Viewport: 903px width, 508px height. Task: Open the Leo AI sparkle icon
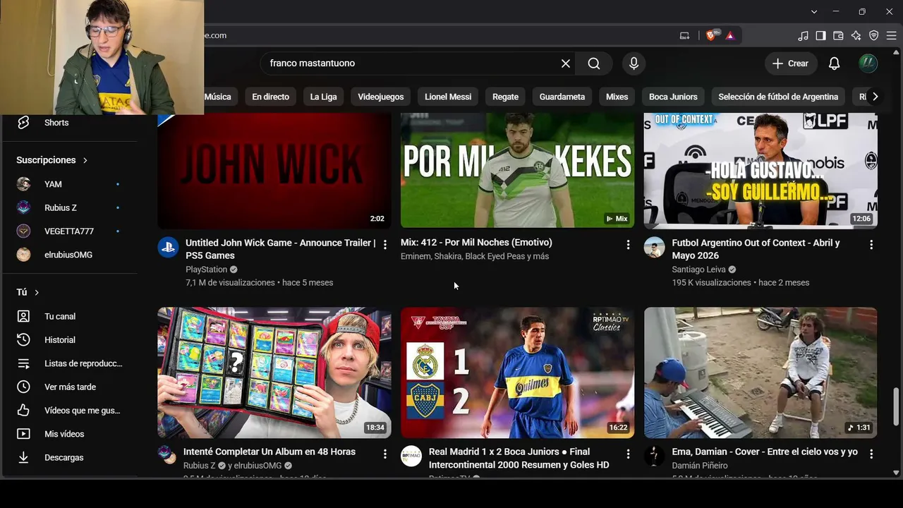pos(856,35)
